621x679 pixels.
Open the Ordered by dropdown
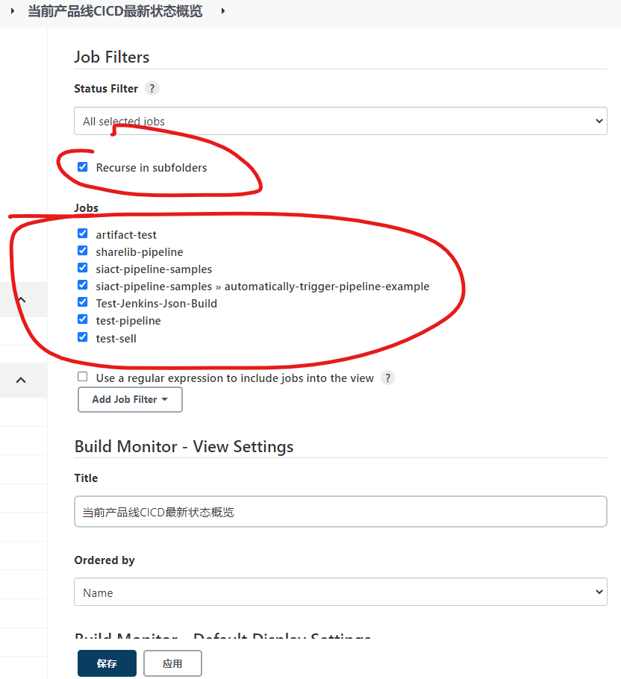[340, 592]
